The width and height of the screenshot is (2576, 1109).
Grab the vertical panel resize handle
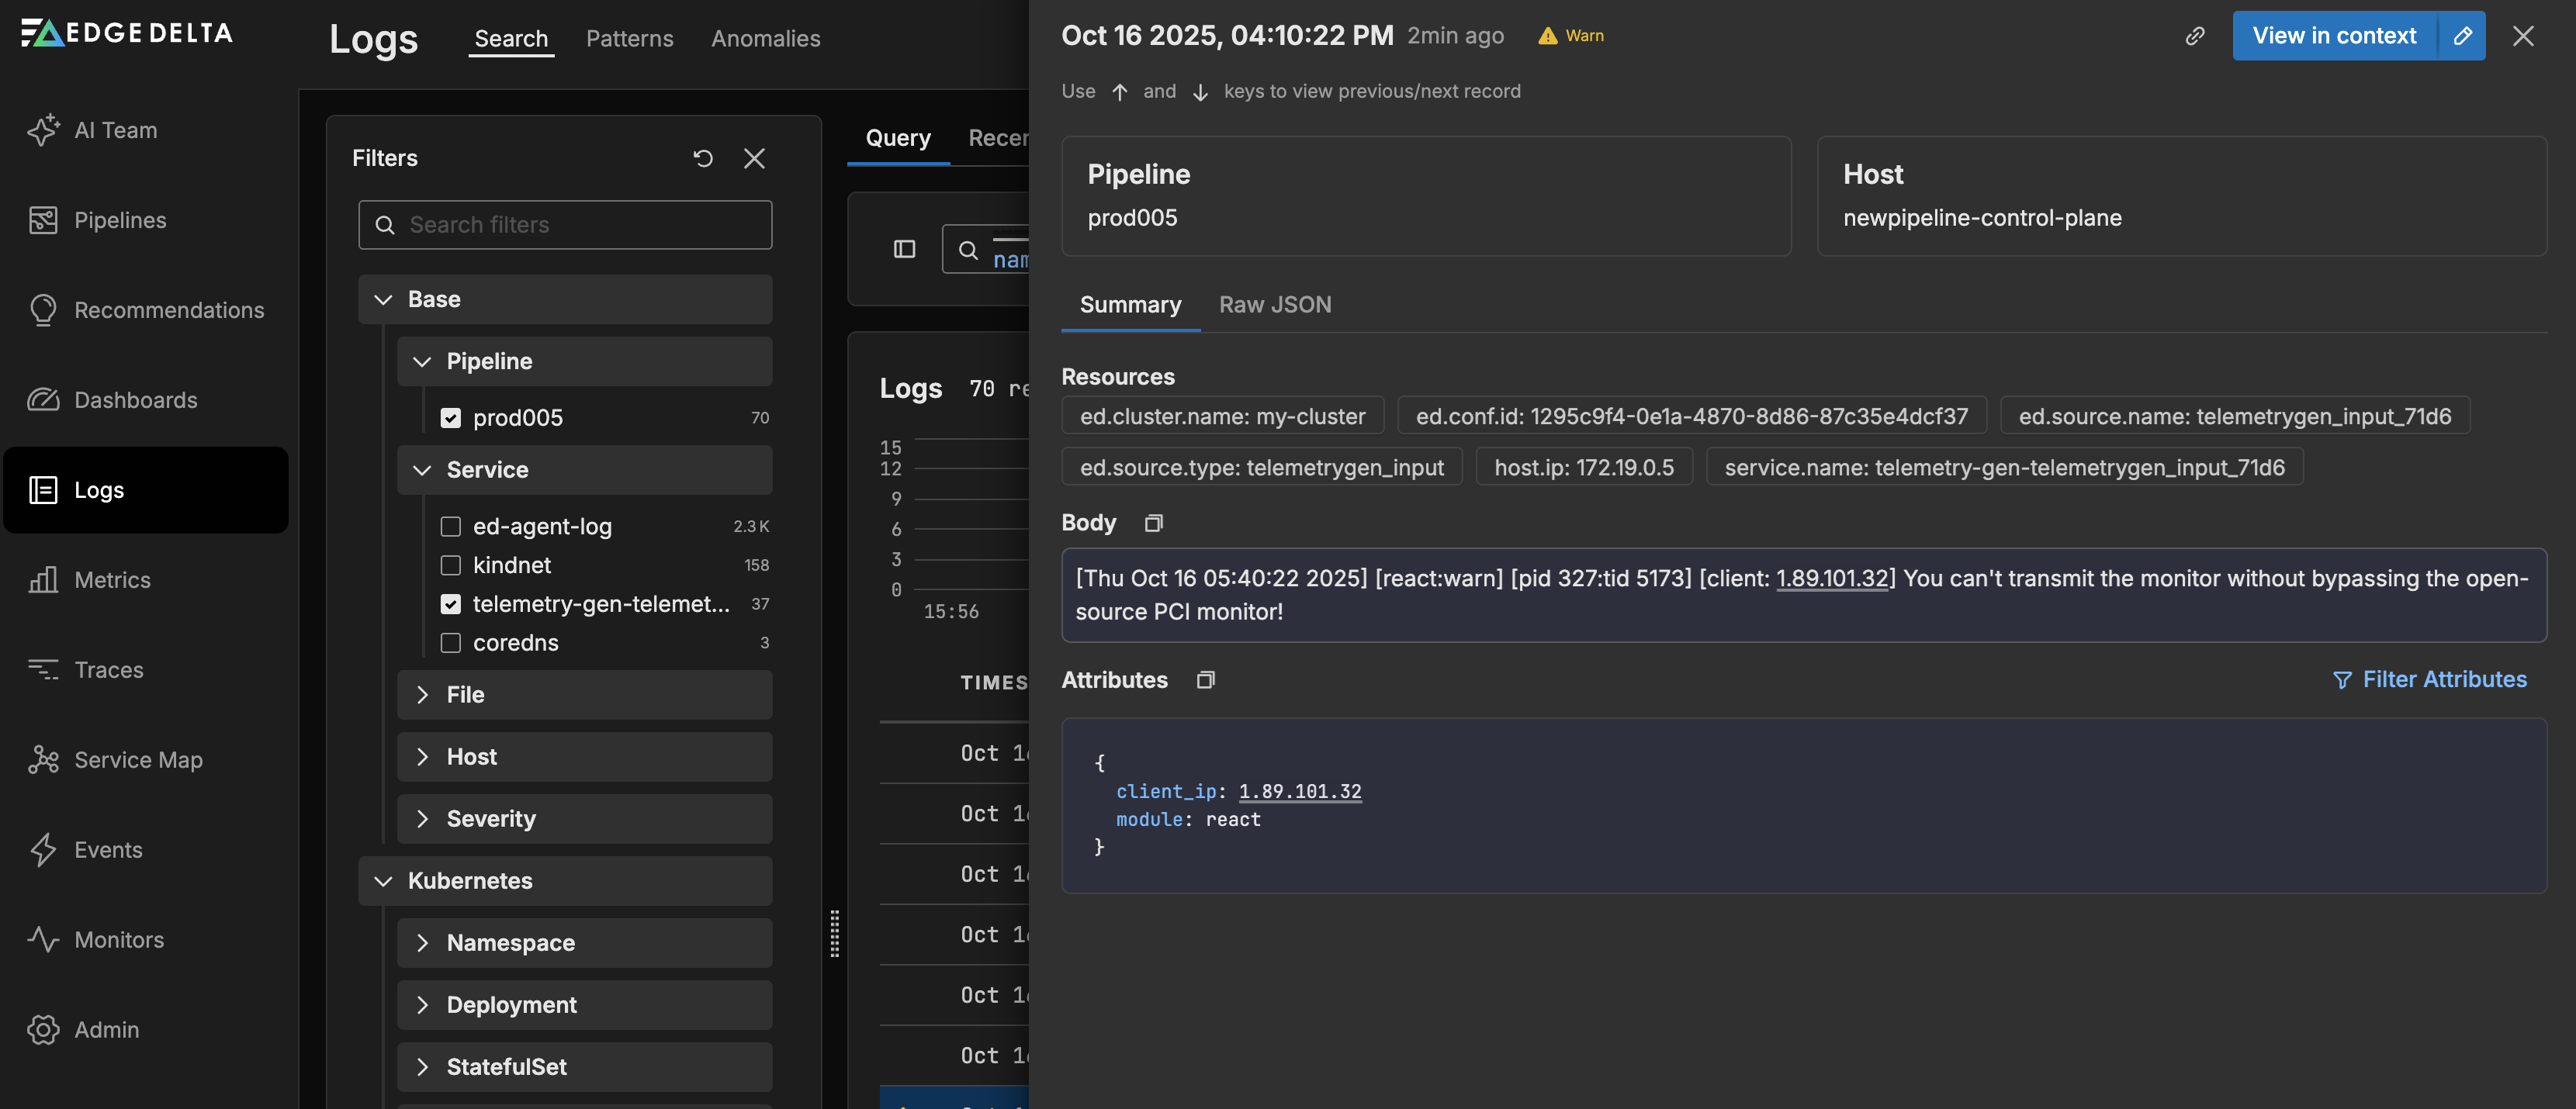click(x=834, y=933)
